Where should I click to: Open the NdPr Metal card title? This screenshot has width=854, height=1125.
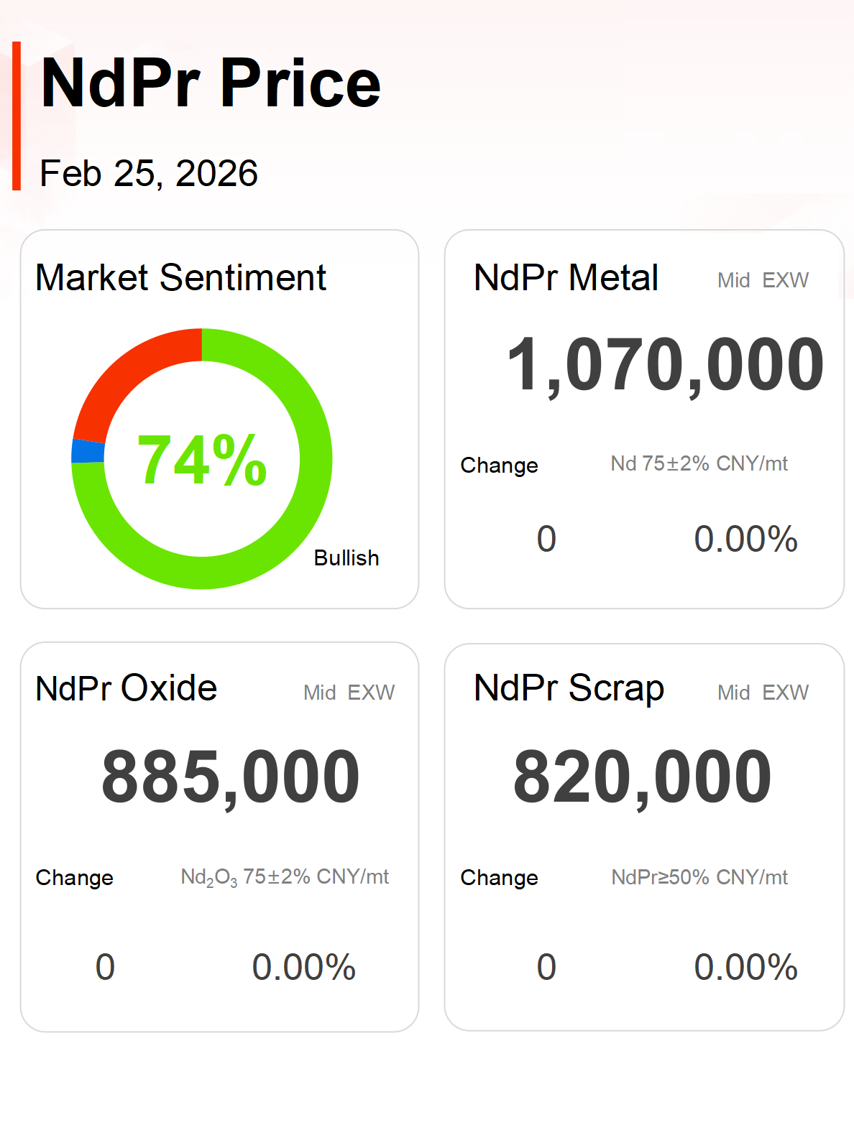[x=566, y=278]
